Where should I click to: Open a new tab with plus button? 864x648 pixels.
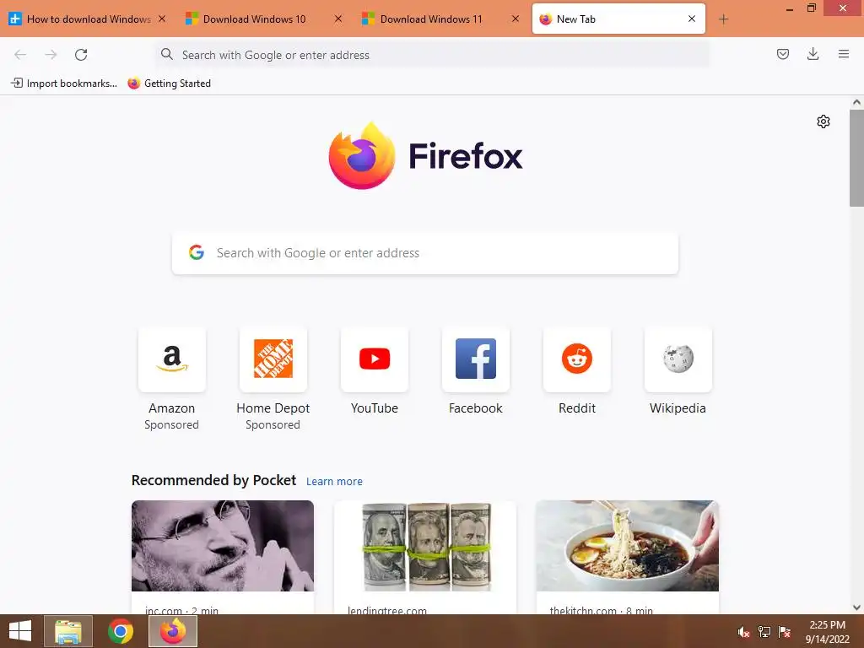coord(723,19)
